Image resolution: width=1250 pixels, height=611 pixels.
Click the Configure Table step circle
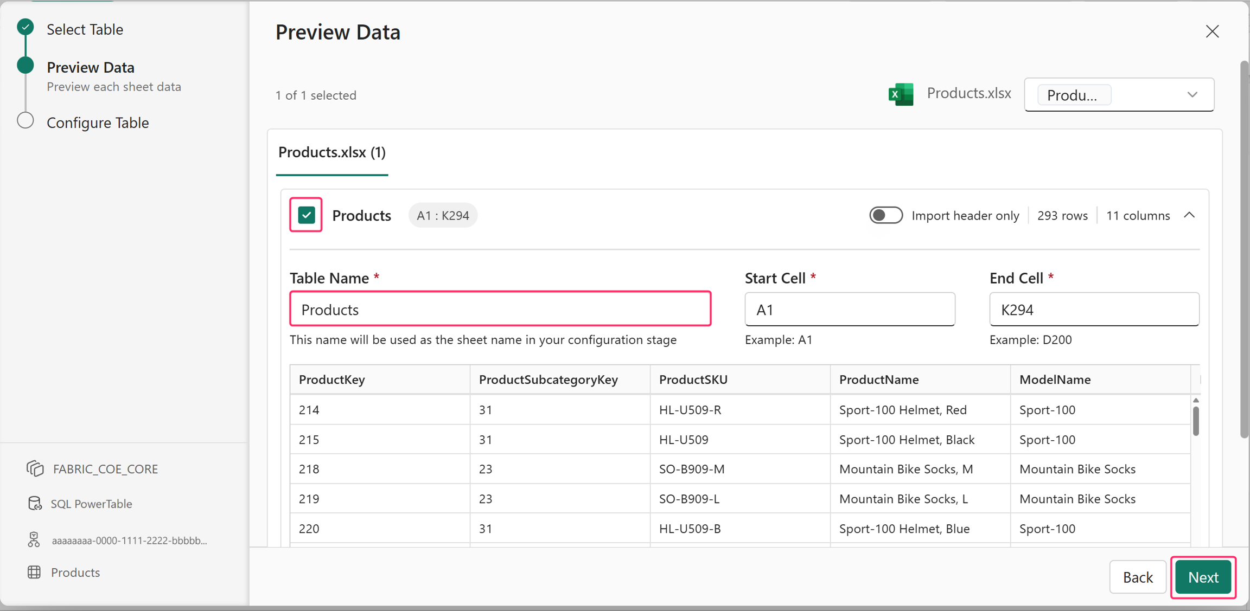click(25, 121)
